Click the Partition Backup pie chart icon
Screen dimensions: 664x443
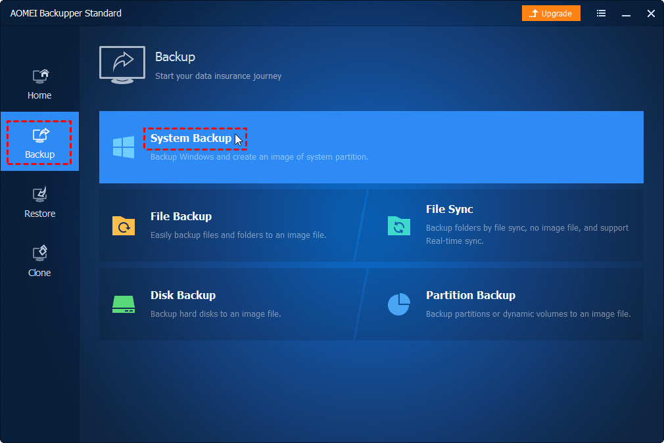[398, 304]
